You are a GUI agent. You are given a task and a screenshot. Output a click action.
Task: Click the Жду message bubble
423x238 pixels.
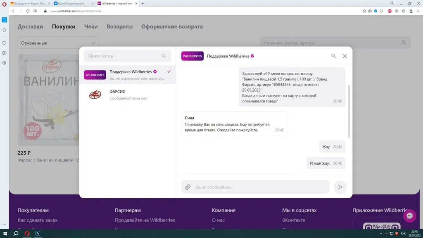[332, 147]
